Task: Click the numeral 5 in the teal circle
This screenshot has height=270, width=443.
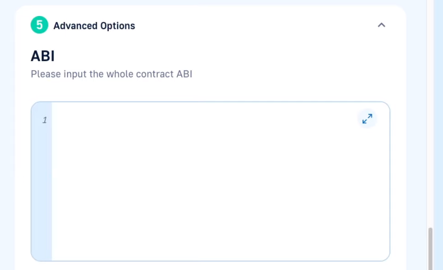Action: (40, 25)
